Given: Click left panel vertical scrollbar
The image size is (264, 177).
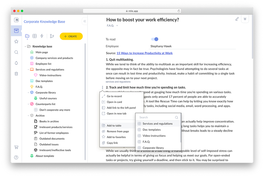Looking at the screenshot, I should coord(85,101).
